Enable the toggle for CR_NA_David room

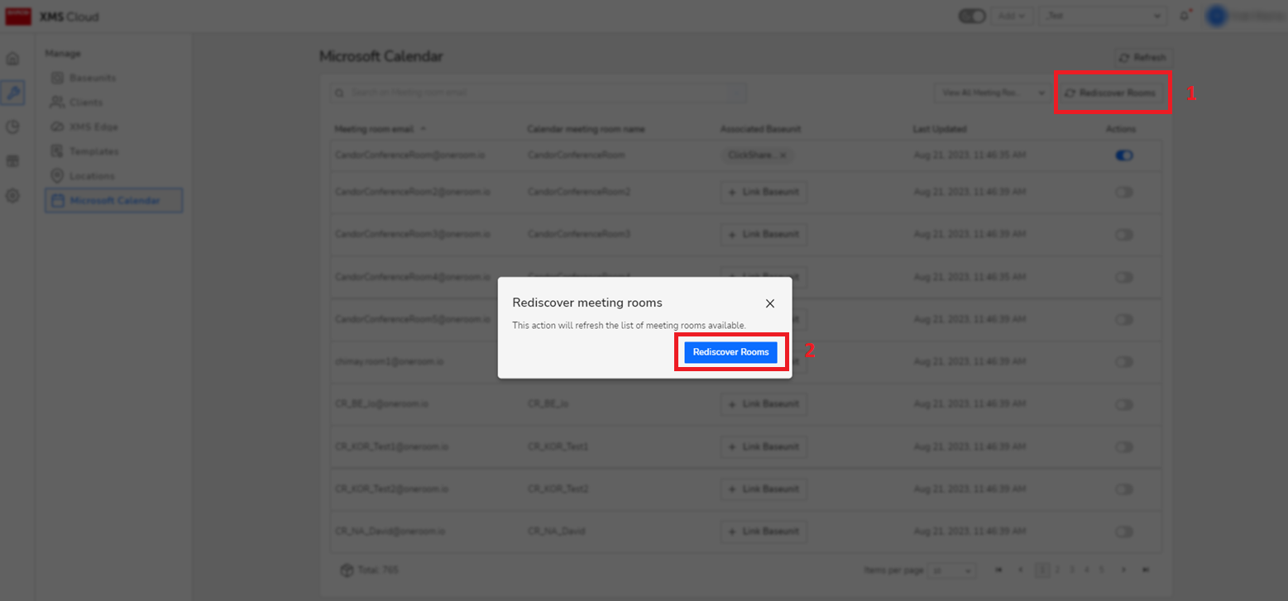(x=1123, y=531)
